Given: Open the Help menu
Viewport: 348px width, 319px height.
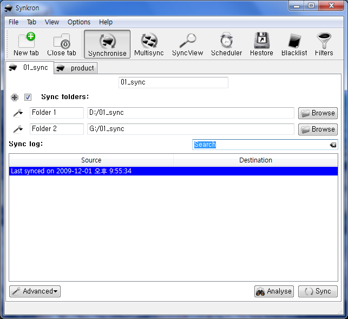Looking at the screenshot, I should (x=106, y=22).
